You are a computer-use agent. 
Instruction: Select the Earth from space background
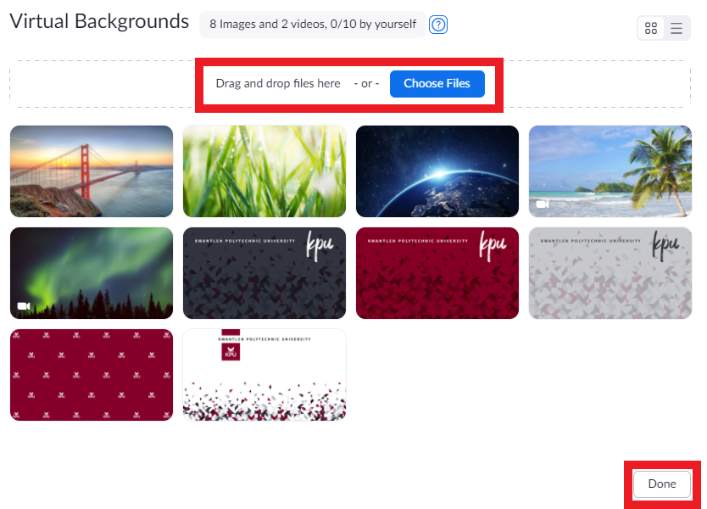click(437, 171)
